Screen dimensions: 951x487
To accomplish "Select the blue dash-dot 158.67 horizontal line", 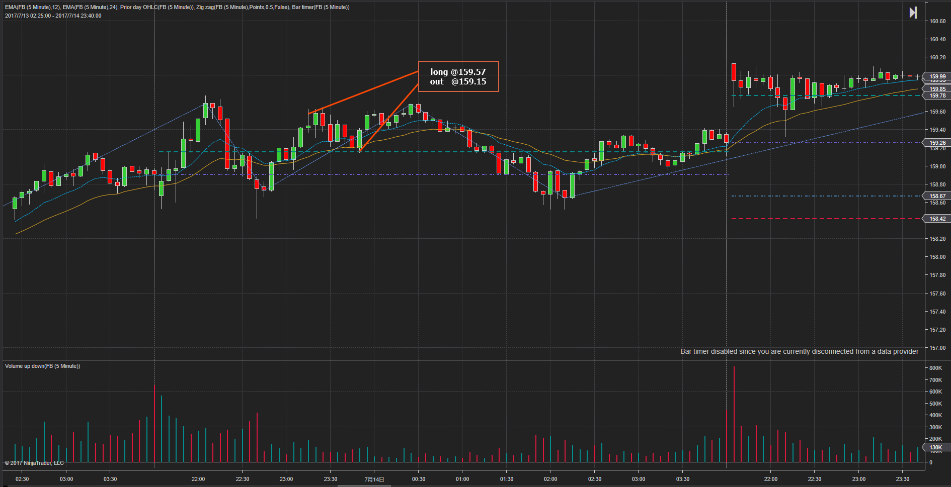I will 825,196.
